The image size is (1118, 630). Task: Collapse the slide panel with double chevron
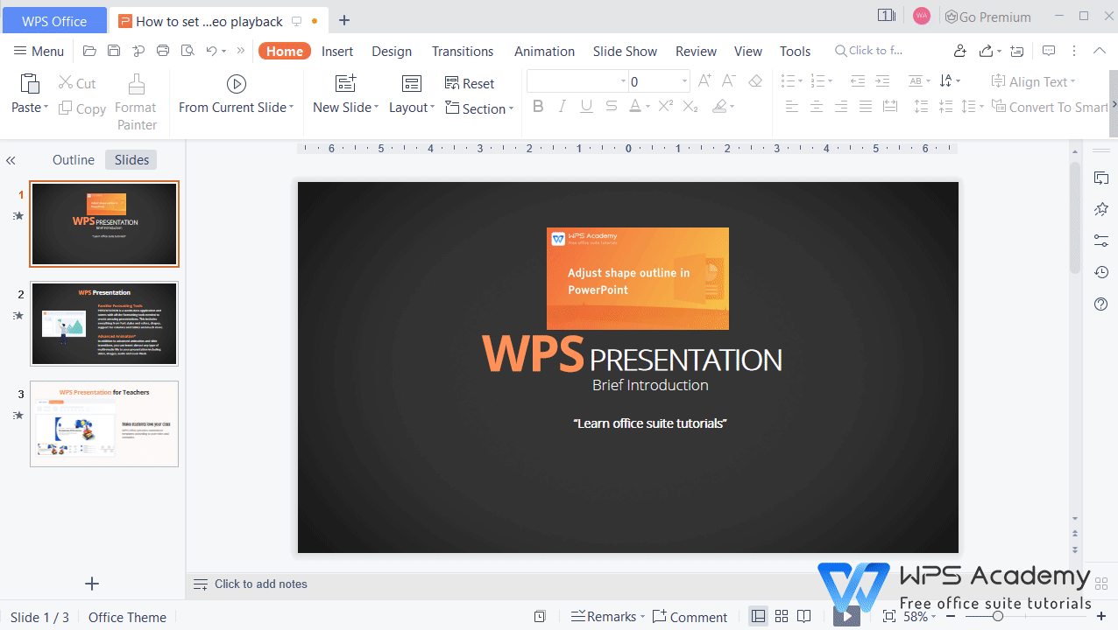click(11, 160)
